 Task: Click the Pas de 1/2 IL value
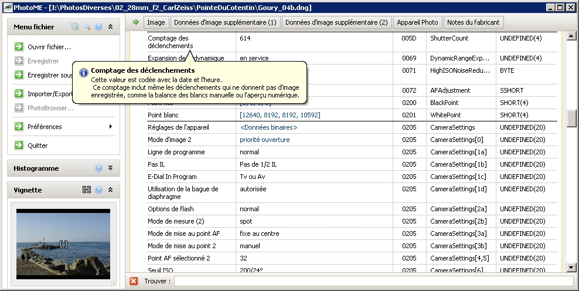(x=258, y=164)
